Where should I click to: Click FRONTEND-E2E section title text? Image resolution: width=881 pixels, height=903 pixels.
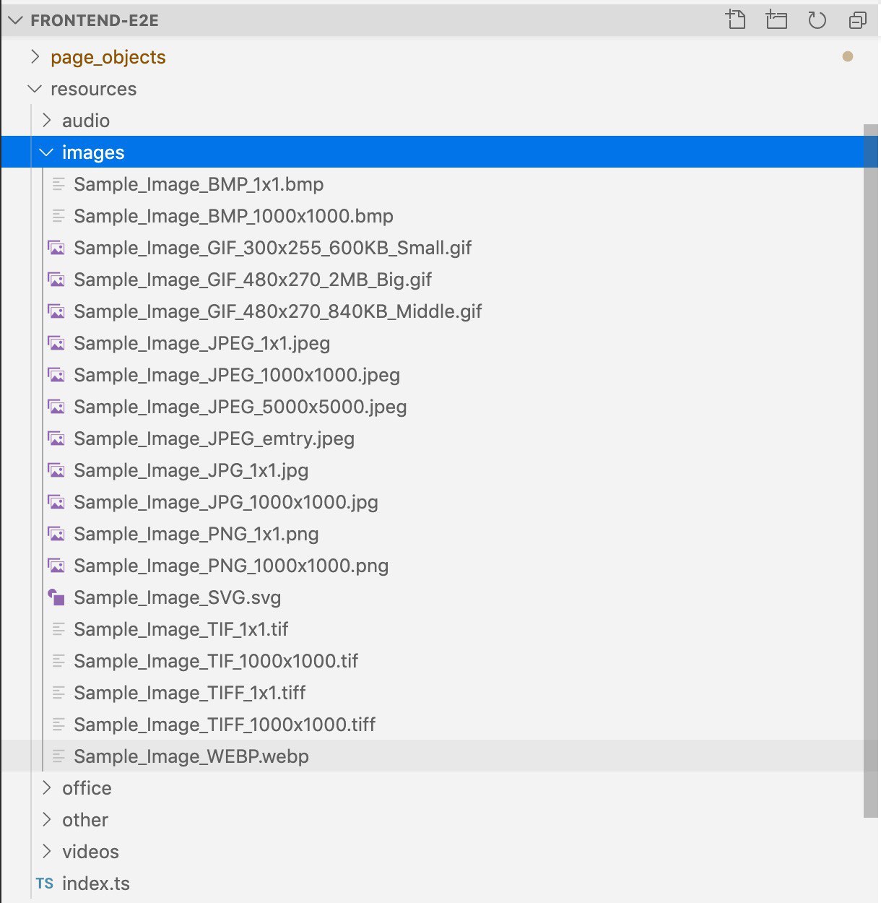95,20
